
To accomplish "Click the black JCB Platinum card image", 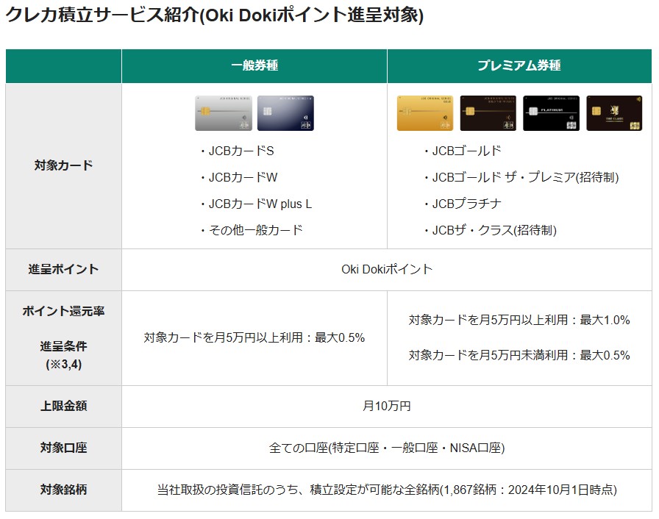I will (551, 113).
